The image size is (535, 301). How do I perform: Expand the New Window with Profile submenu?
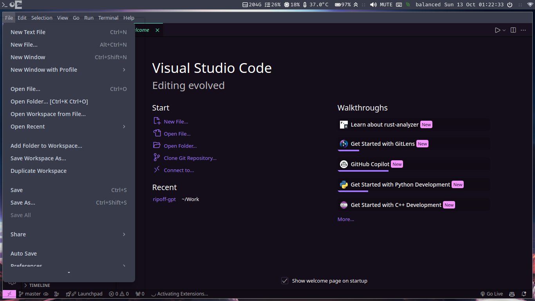pos(69,70)
